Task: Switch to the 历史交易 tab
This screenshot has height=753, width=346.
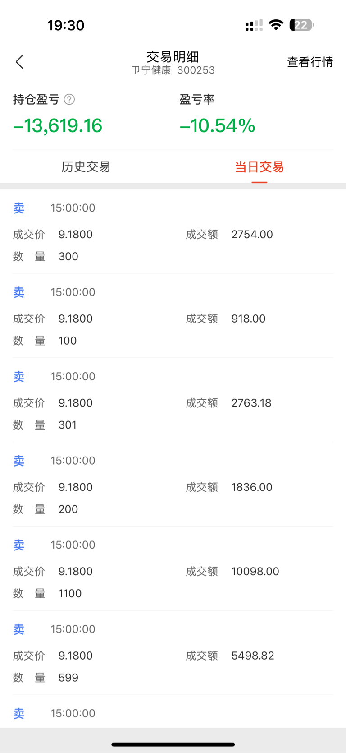Action: point(86,167)
